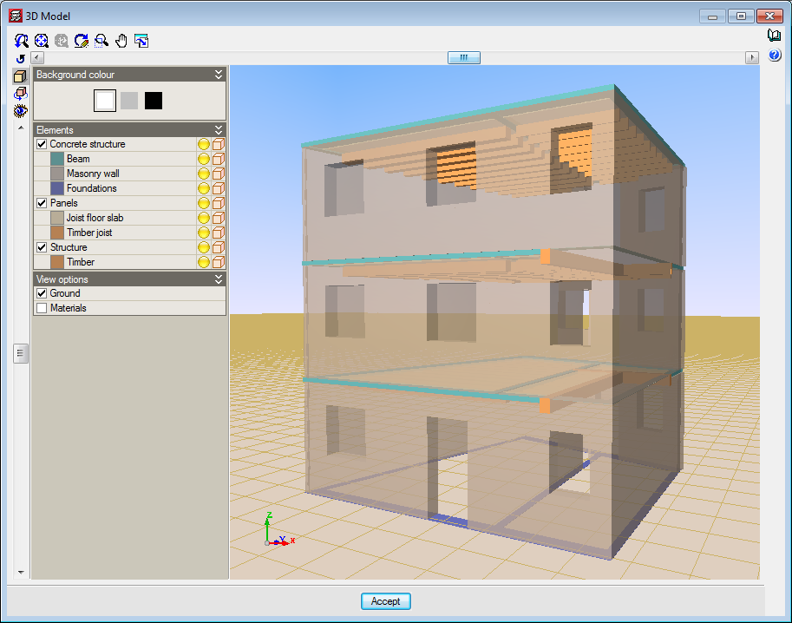This screenshot has height=623, width=792.
Task: Select the orbit cube icon in left sidebar
Action: click(x=21, y=93)
